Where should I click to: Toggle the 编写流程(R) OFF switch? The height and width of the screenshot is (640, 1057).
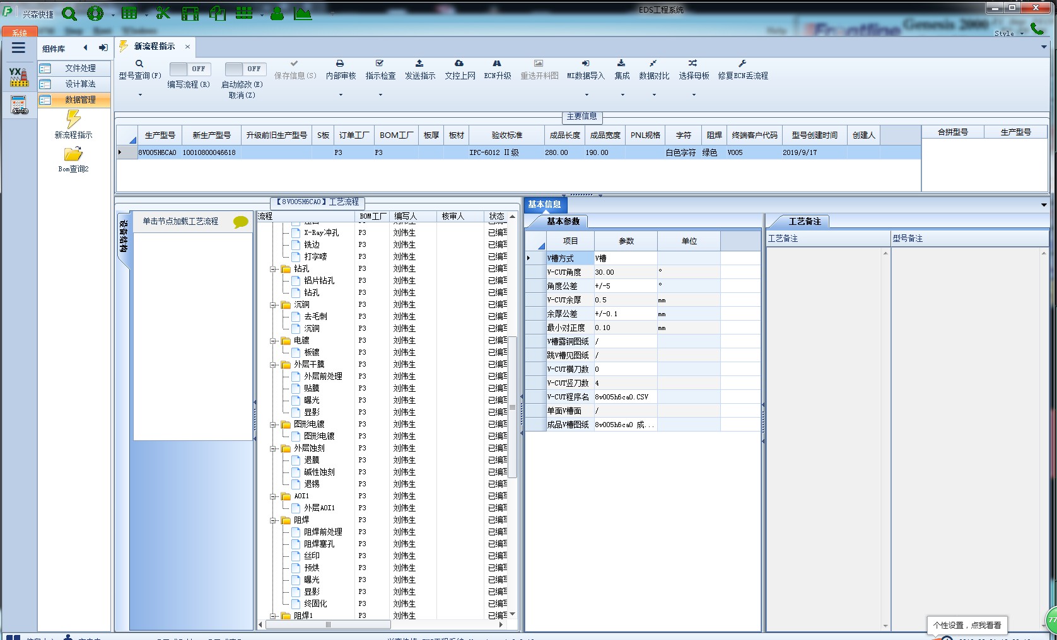[190, 69]
